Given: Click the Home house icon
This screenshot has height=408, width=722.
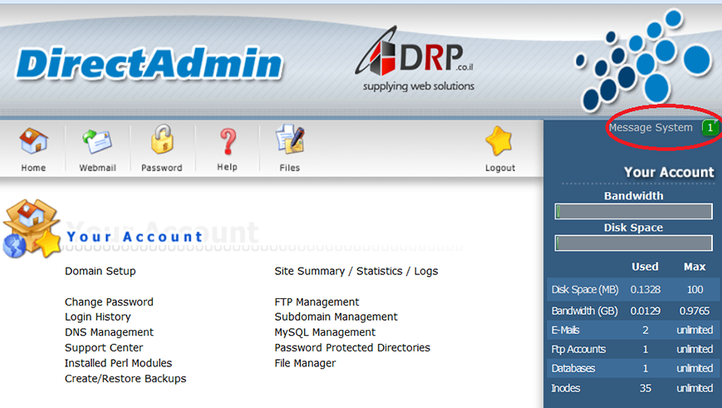Looking at the screenshot, I should 33,142.
